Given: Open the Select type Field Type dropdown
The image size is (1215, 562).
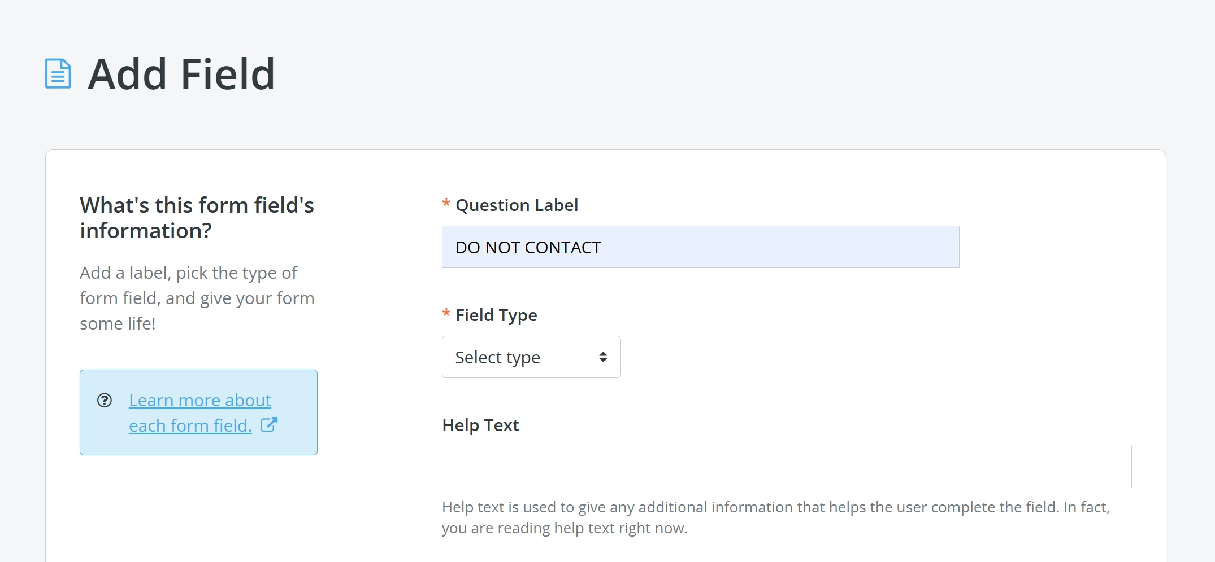Looking at the screenshot, I should (x=530, y=357).
